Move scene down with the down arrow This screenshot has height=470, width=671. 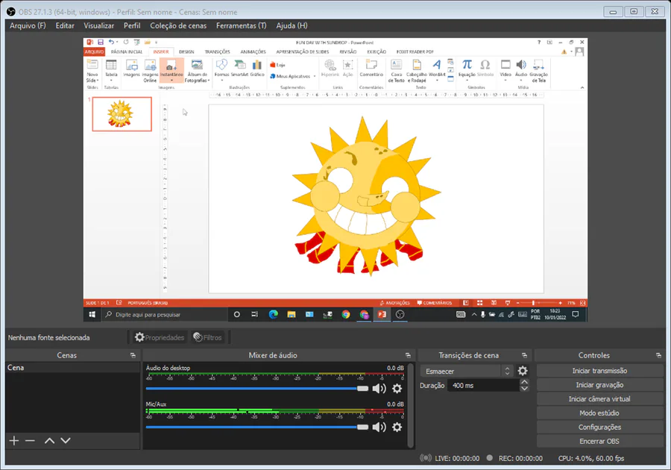(x=66, y=440)
